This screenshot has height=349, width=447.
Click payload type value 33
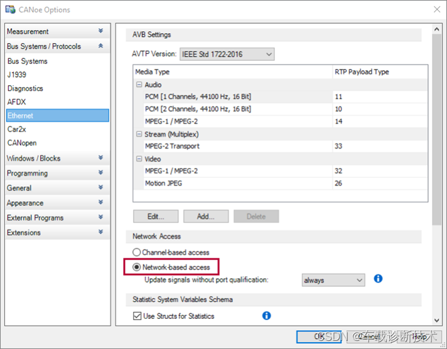(x=338, y=146)
